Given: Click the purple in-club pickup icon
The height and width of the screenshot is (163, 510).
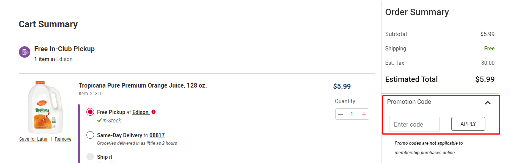Looking at the screenshot, I should 25,52.
